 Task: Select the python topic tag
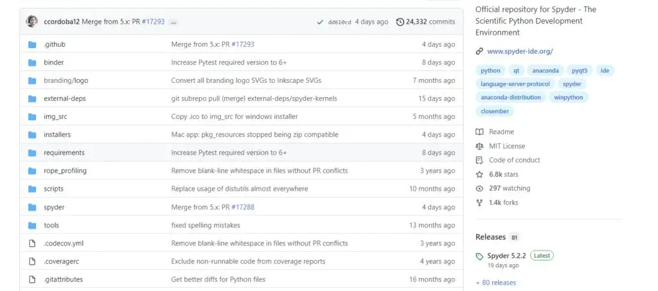pyautogui.click(x=490, y=71)
